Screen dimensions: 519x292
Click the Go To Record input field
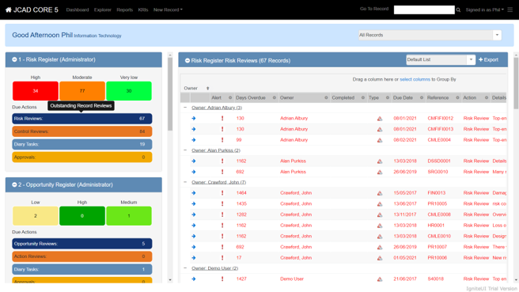[424, 10]
